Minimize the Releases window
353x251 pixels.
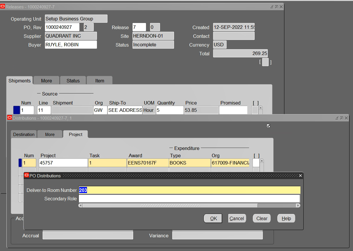[x=272, y=6]
